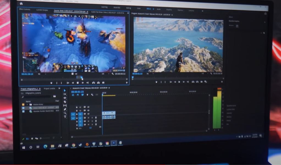Open Project infographics_1 panel menu

coord(40,89)
